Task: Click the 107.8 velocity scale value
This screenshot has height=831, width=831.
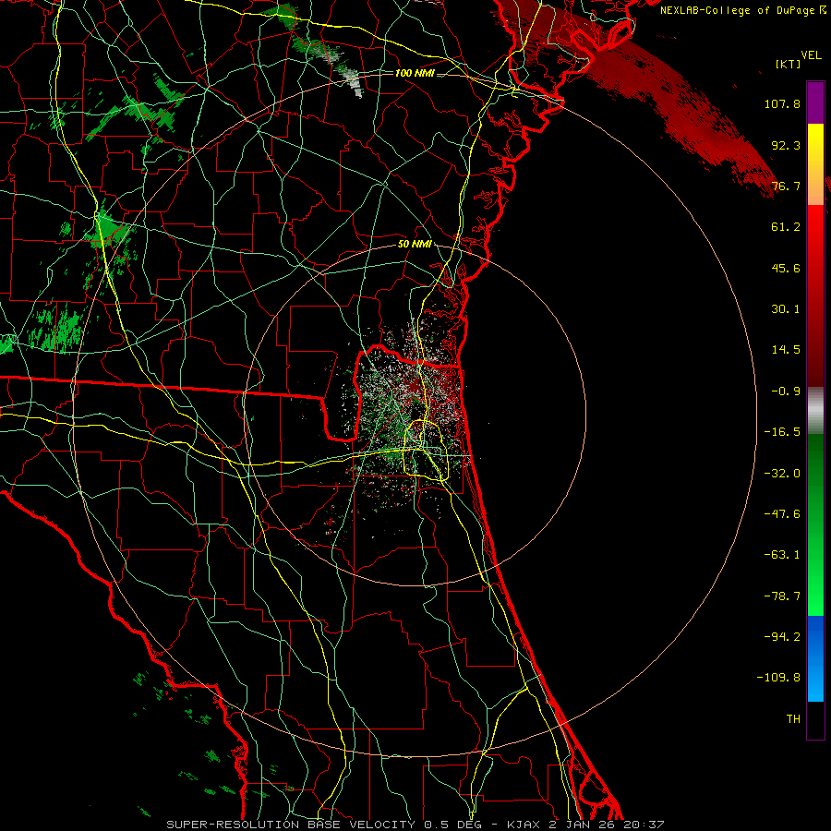Action: pyautogui.click(x=782, y=103)
